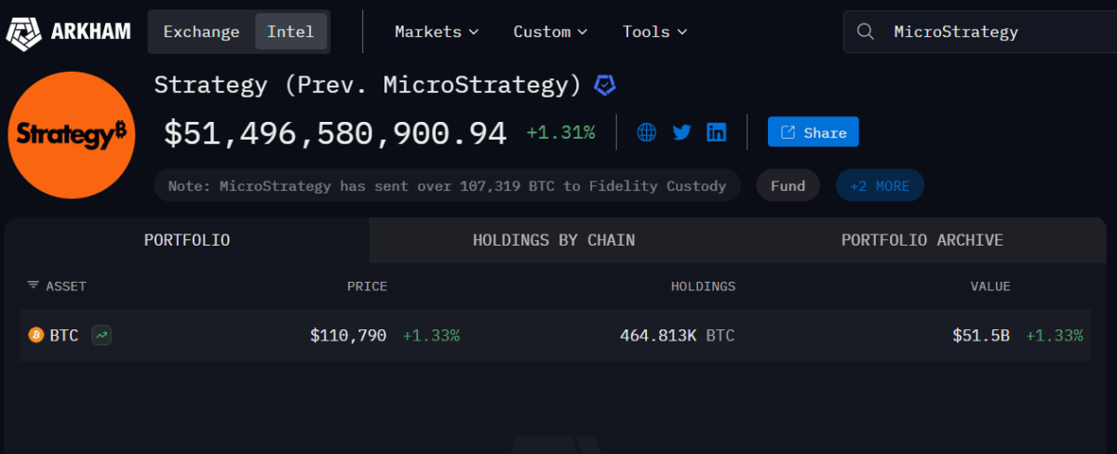Switch to the Intel toggle
This screenshot has height=454, width=1117.
(x=290, y=32)
